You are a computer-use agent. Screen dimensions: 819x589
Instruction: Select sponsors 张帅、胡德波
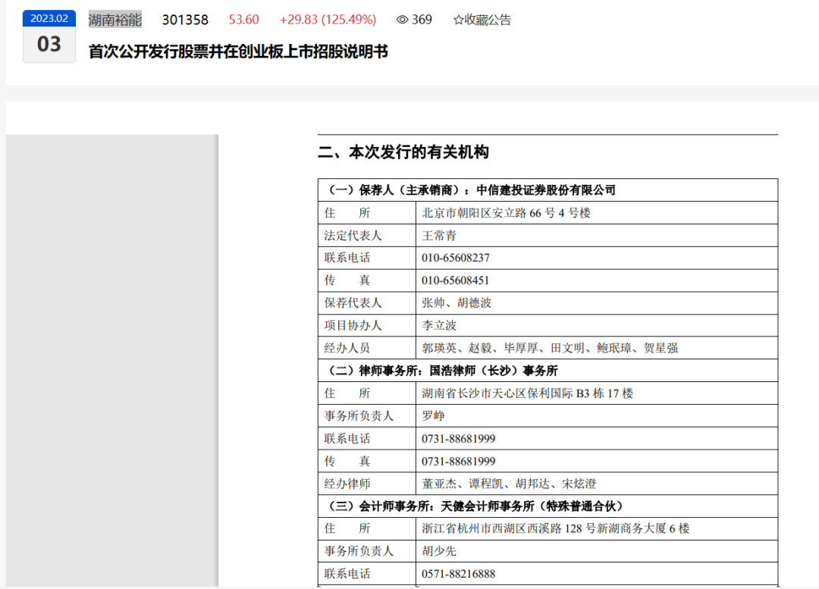click(457, 303)
